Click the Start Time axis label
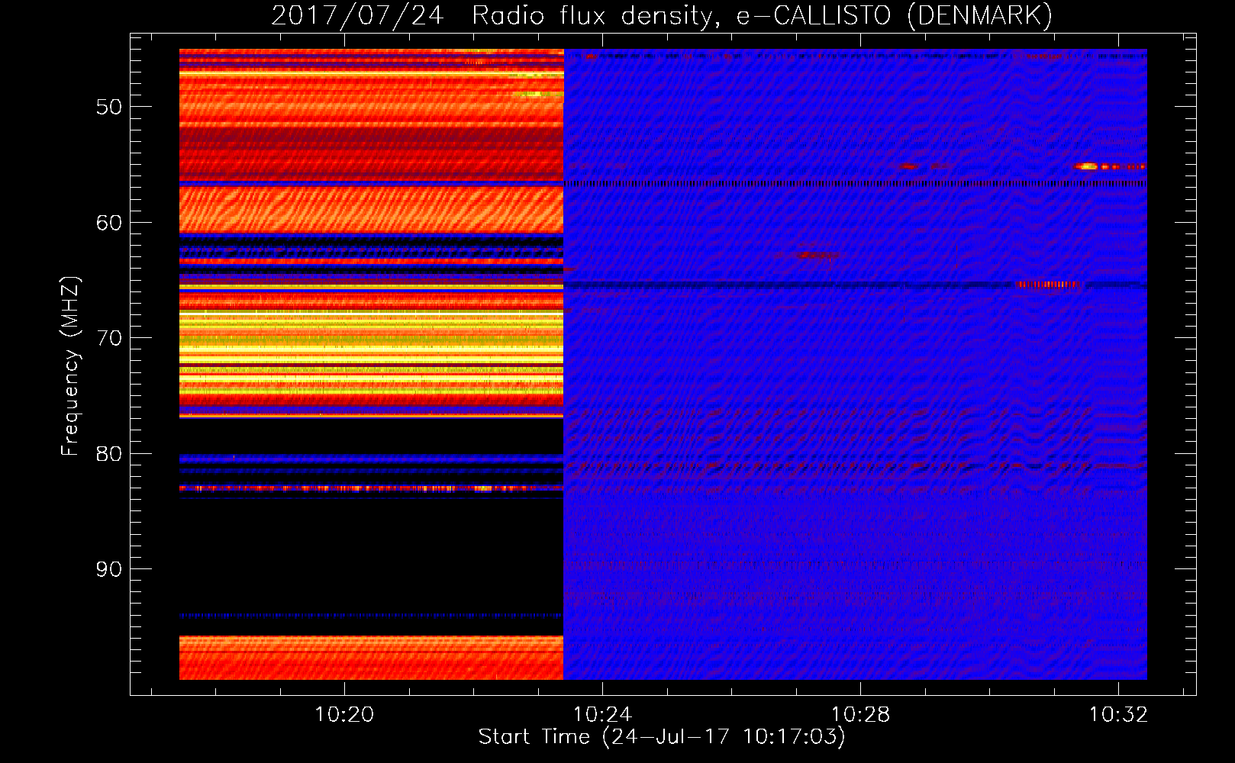1235x763 pixels. [x=662, y=737]
